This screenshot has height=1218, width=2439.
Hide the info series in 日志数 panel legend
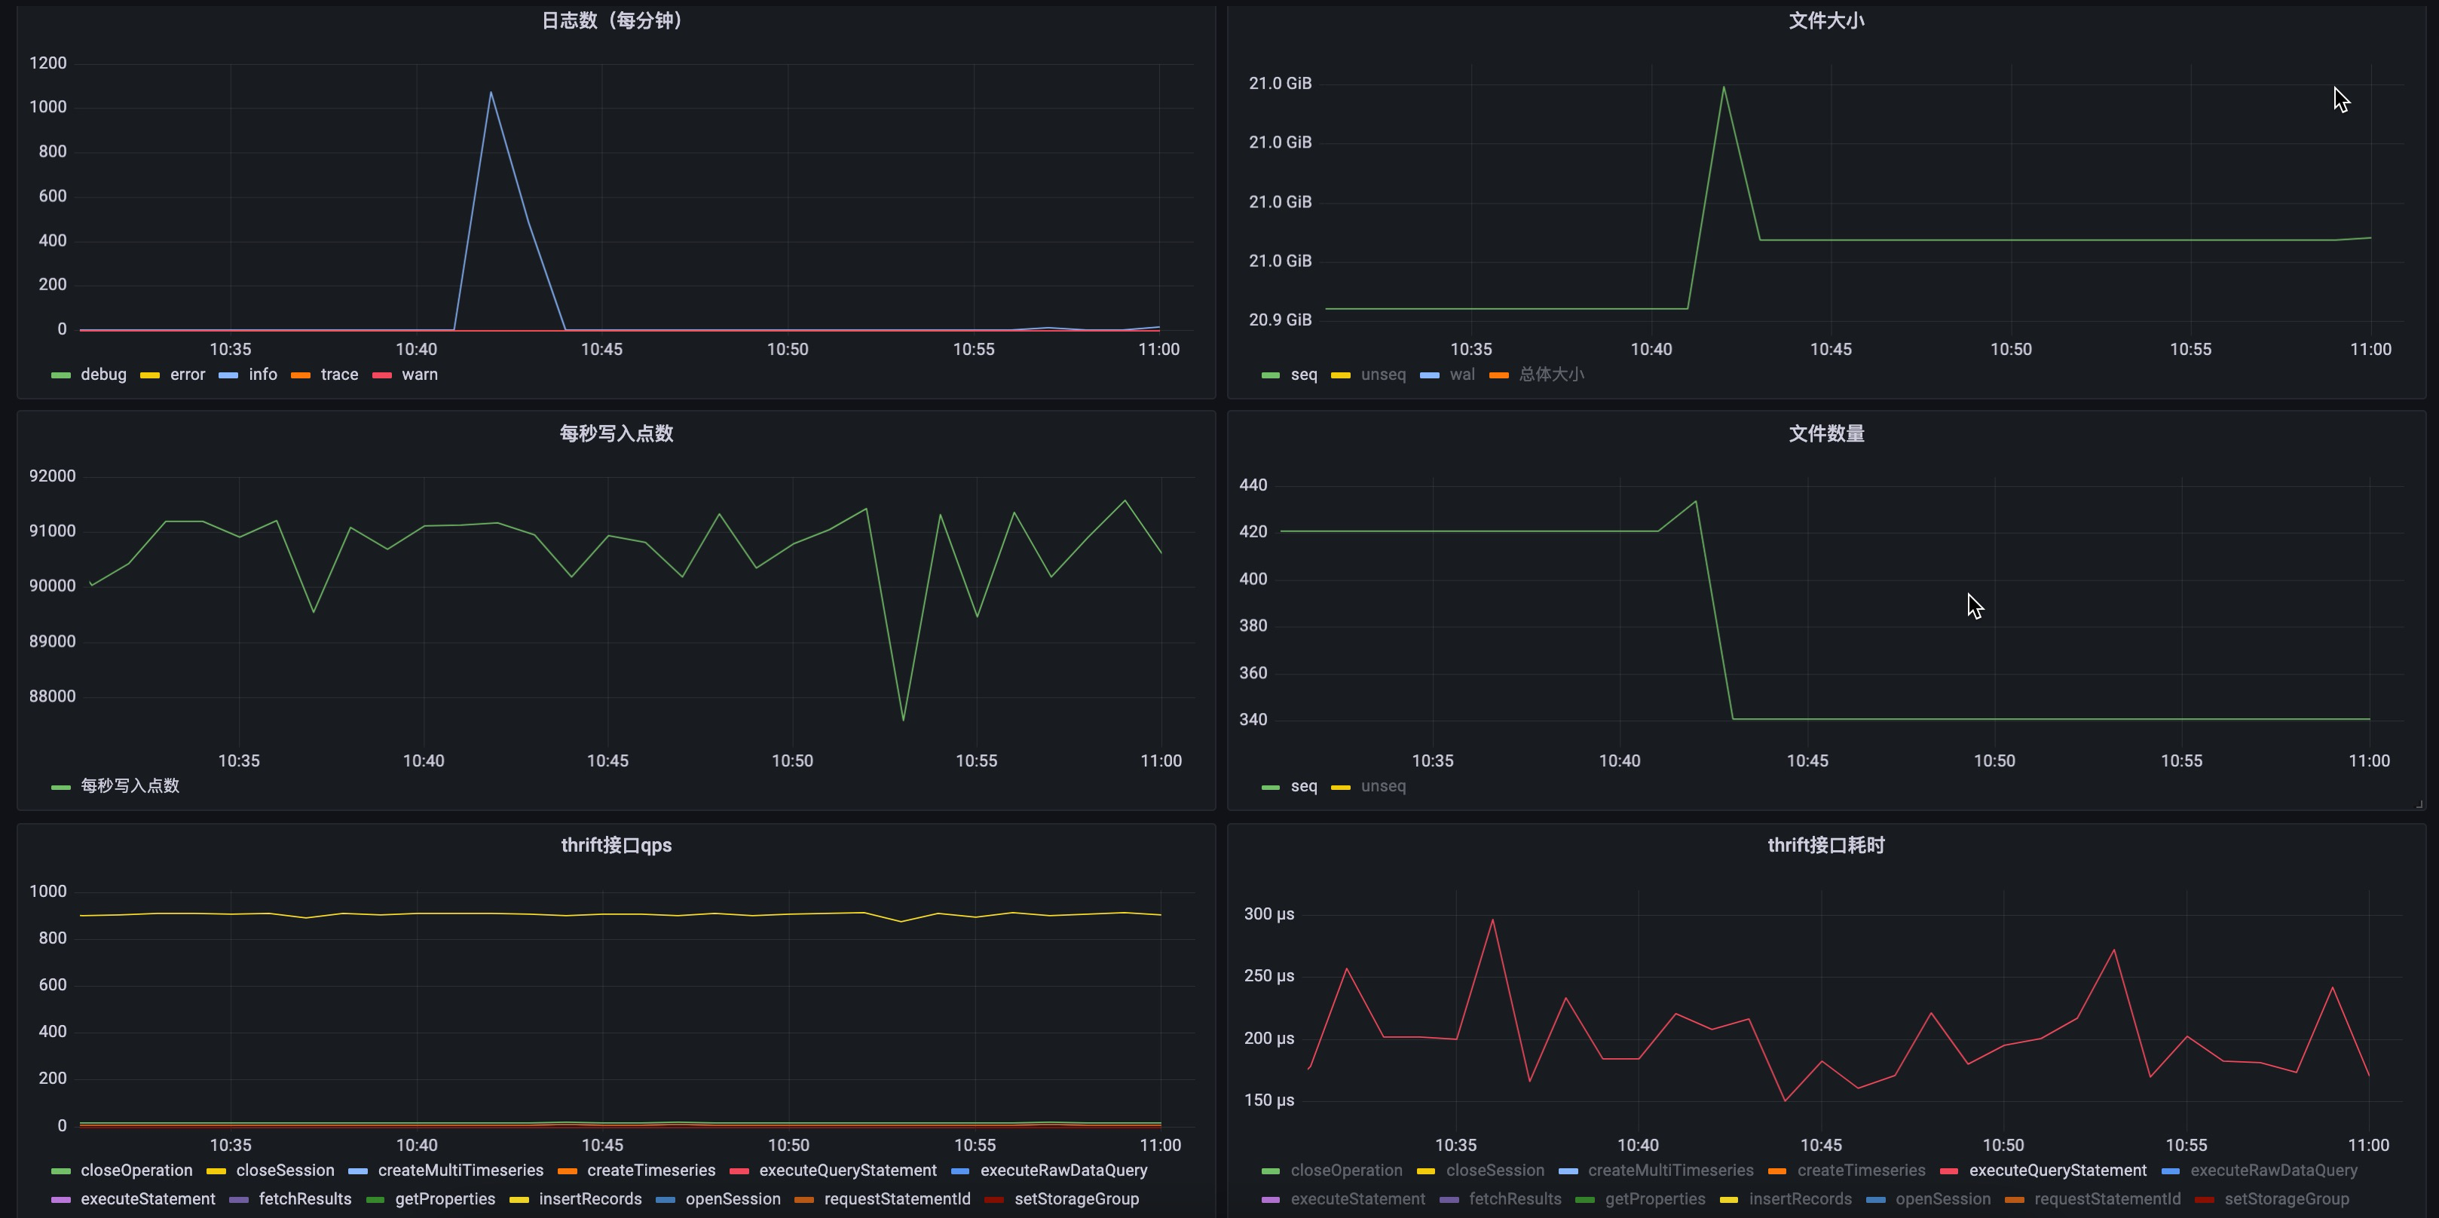coord(262,375)
